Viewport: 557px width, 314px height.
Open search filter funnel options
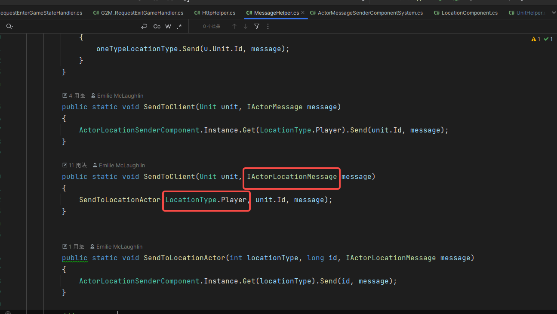click(257, 27)
